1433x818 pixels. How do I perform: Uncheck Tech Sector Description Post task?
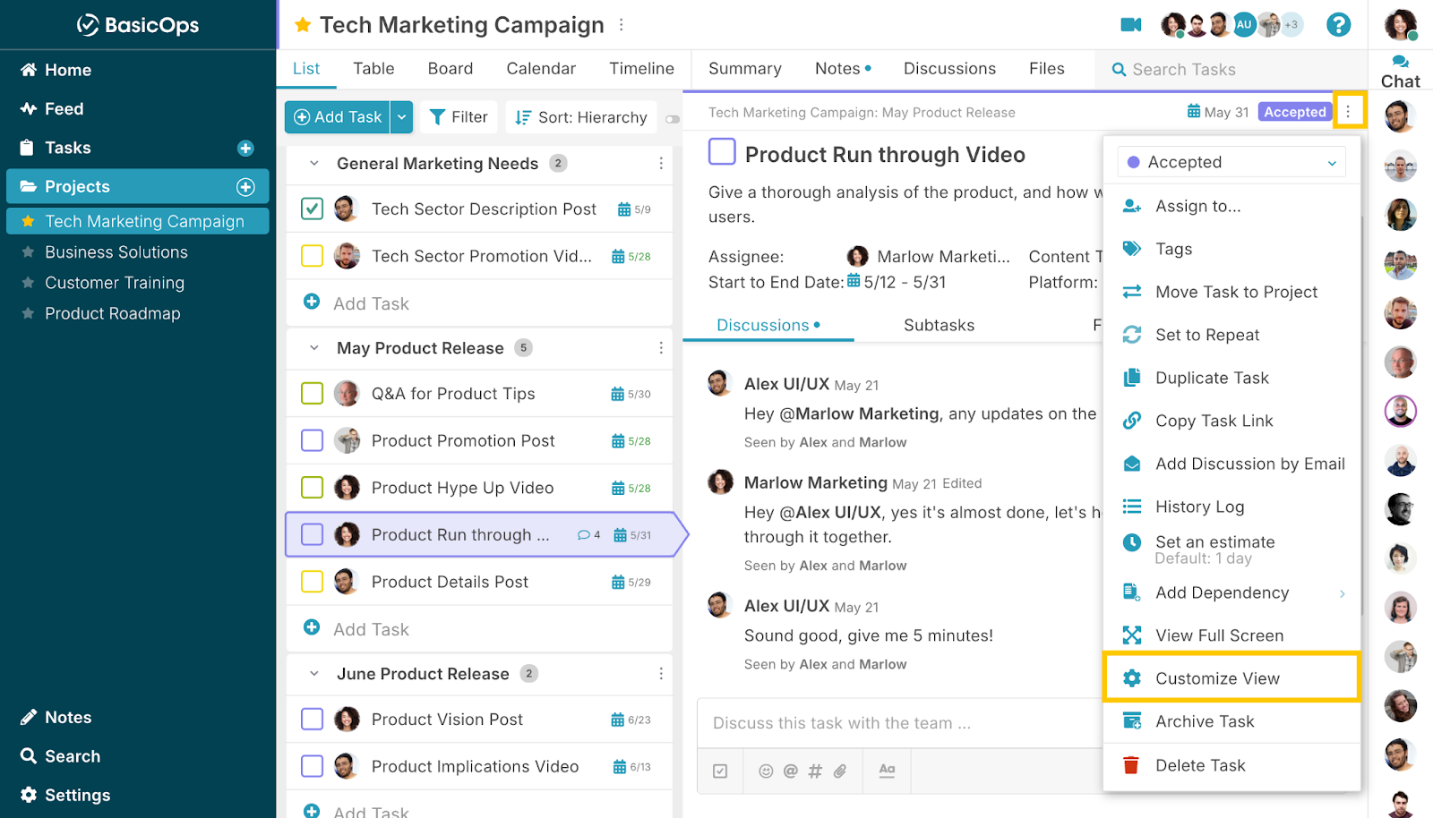312,209
